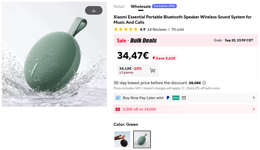The height and width of the screenshot is (150, 260).
Task: Click the red coupon percent icon
Action: [x=118, y=109]
